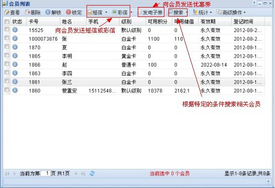Toggle the select-all checkbox in header
275x188 pixels.
coord(7,22)
